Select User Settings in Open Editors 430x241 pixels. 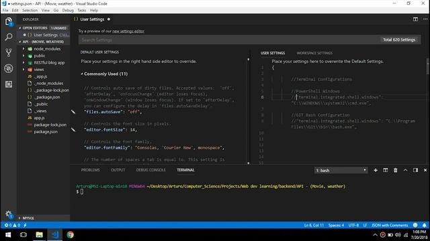46,35
